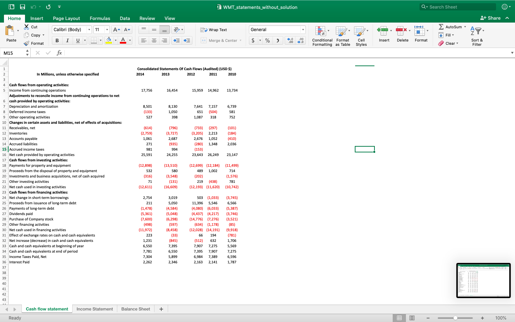515x322 pixels.
Task: Enable center text alignment
Action: pos(154,40)
